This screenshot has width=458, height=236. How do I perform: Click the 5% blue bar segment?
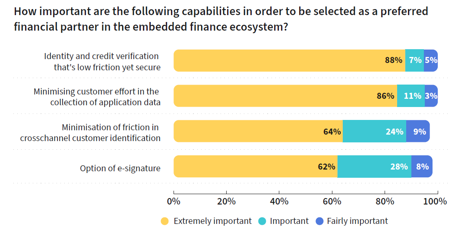tap(431, 60)
